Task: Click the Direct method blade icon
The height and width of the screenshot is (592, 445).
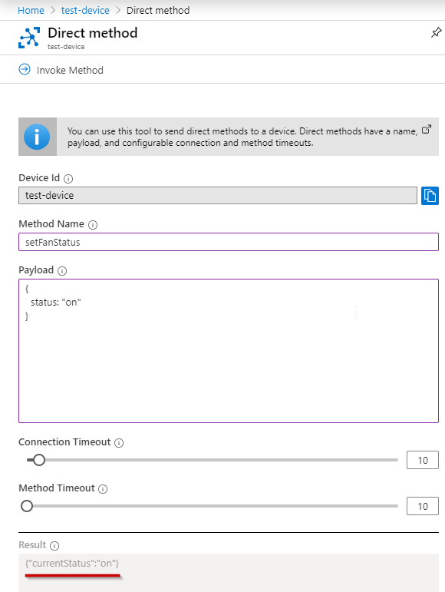Action: click(29, 38)
